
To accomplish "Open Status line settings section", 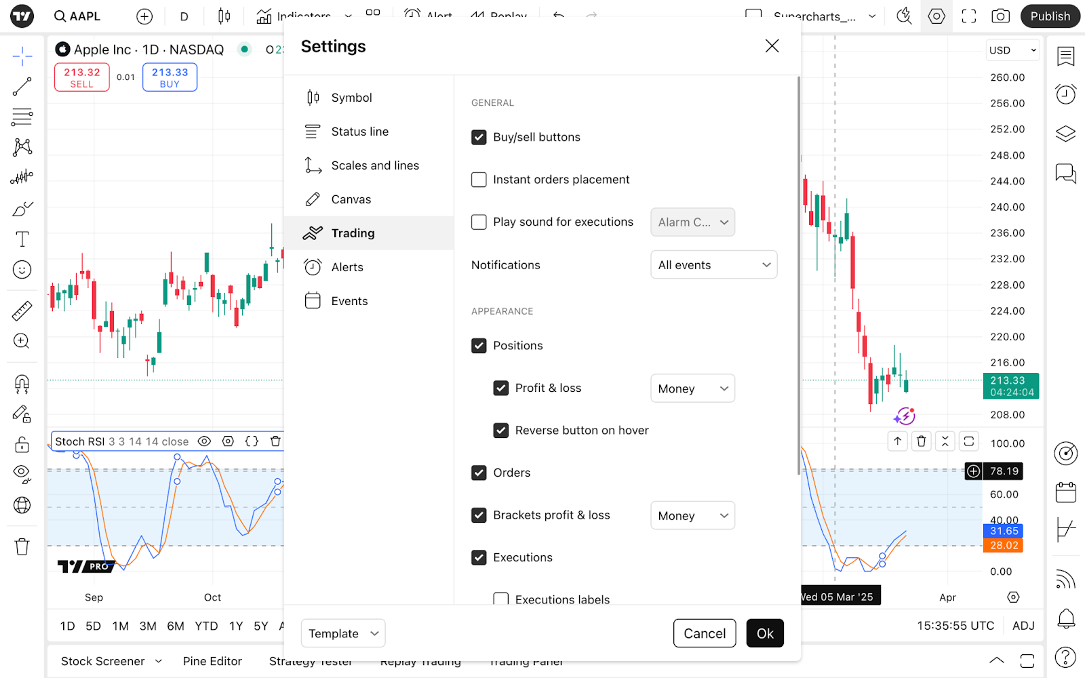I will tap(369, 132).
